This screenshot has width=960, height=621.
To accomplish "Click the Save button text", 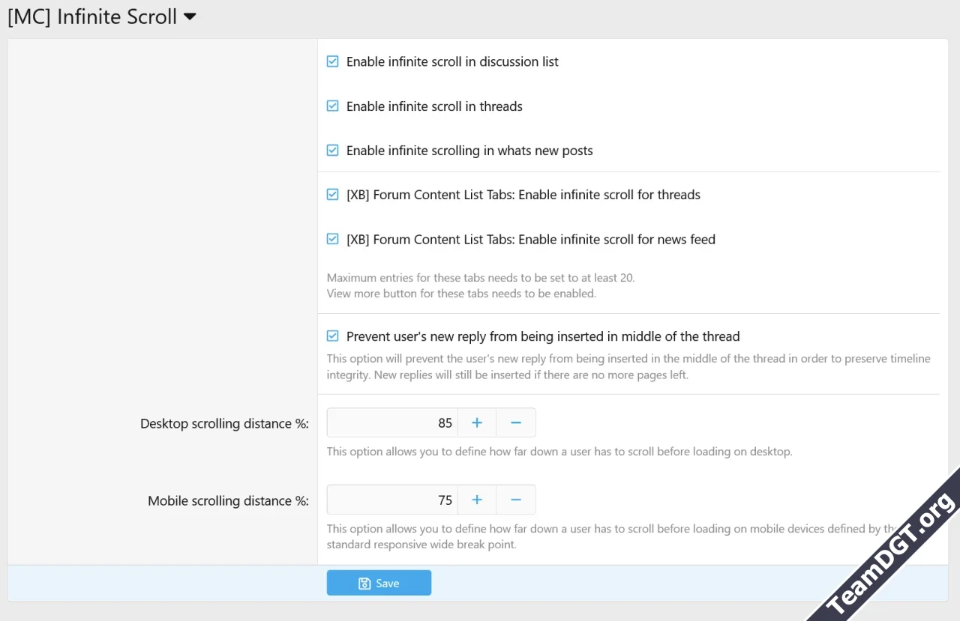I will click(x=388, y=584).
